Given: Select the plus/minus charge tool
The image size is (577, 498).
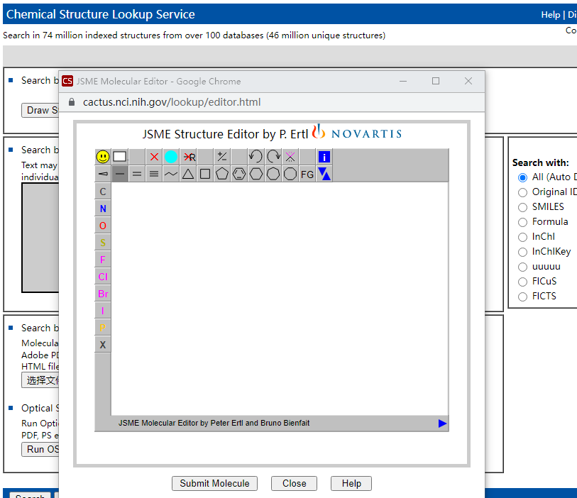Looking at the screenshot, I should coord(222,157).
